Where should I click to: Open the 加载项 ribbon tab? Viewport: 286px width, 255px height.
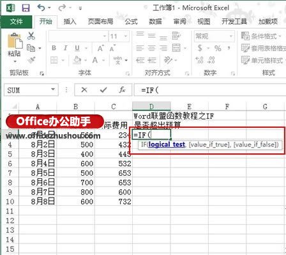click(x=268, y=22)
